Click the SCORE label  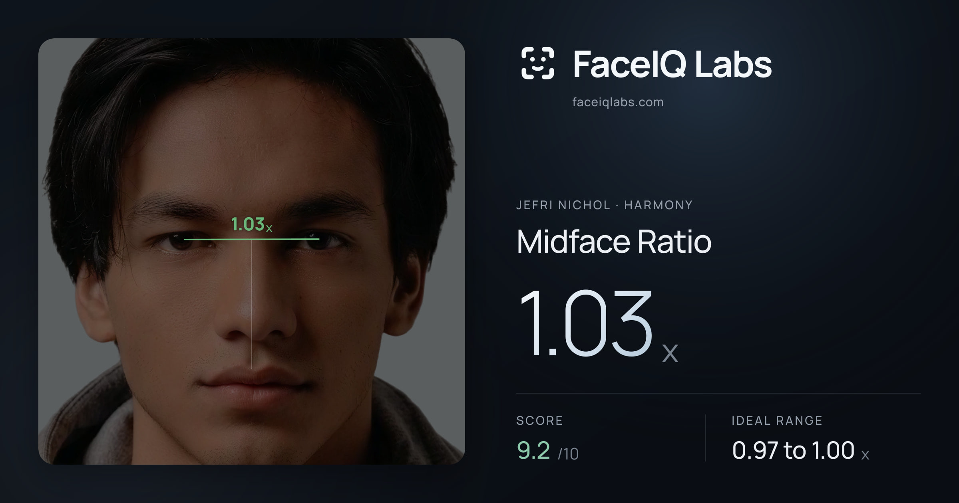(x=539, y=421)
